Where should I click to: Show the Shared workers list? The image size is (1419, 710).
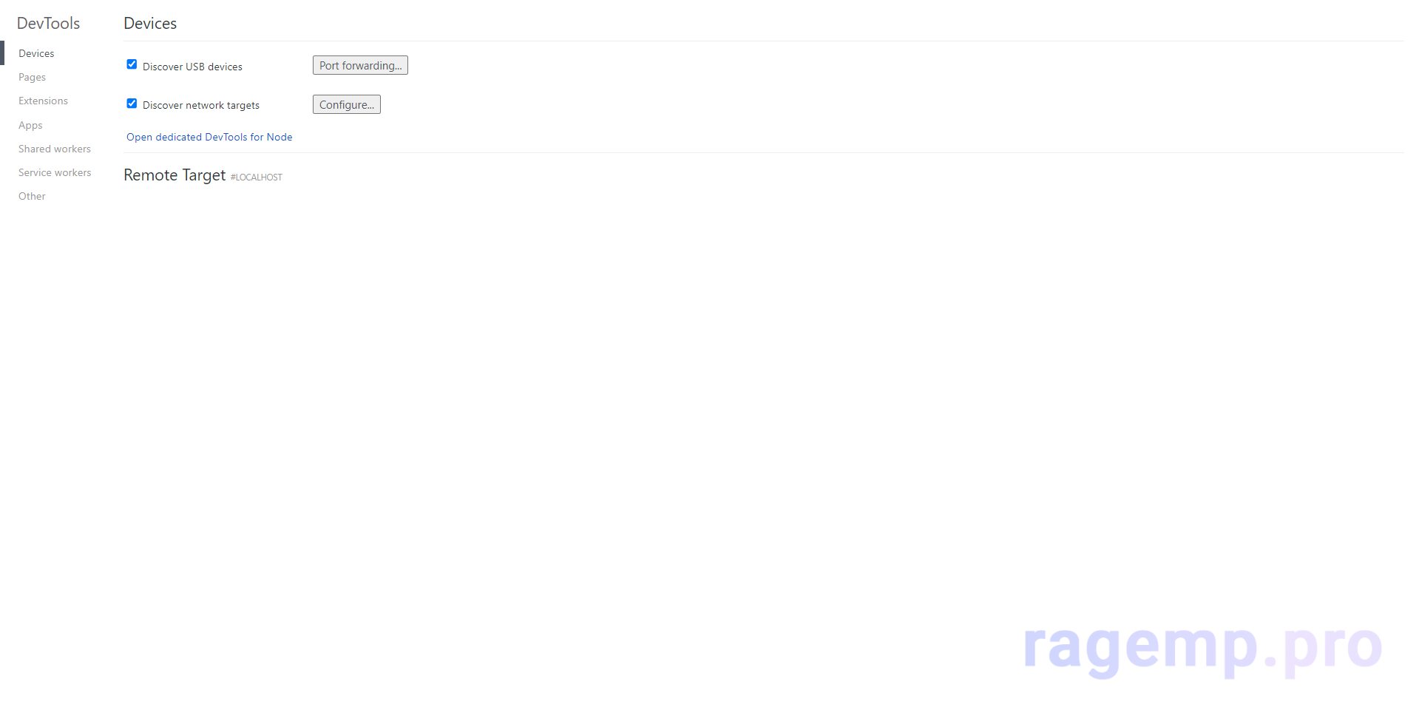click(x=55, y=149)
